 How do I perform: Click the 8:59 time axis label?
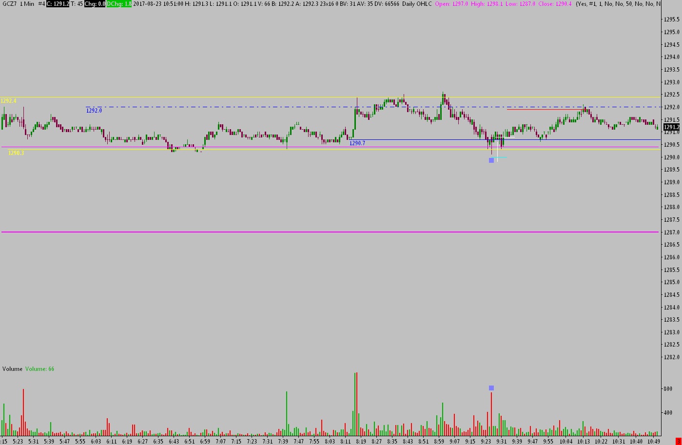pos(439,442)
